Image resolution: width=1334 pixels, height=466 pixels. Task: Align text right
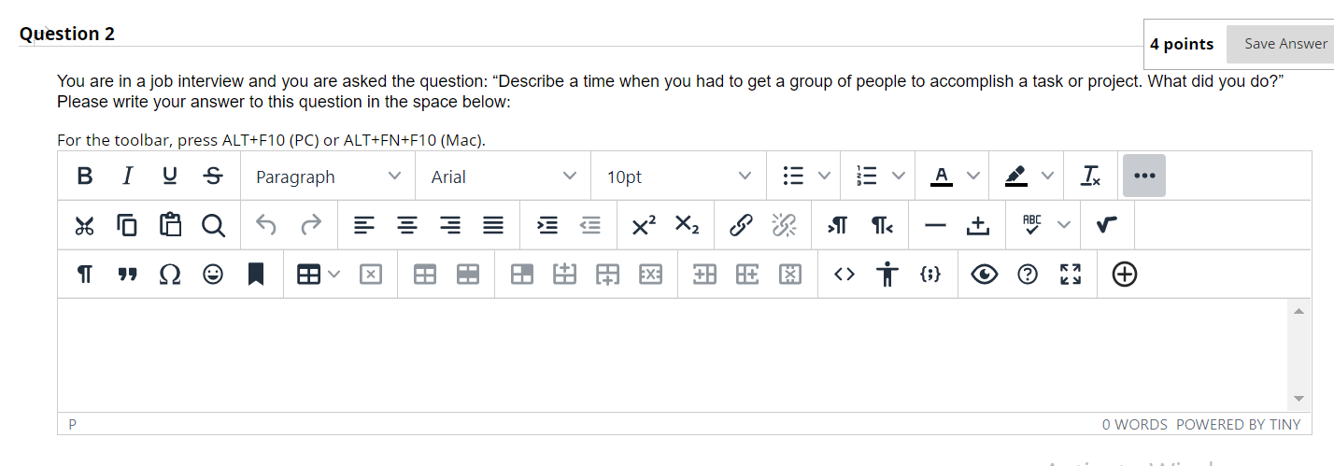(x=450, y=225)
